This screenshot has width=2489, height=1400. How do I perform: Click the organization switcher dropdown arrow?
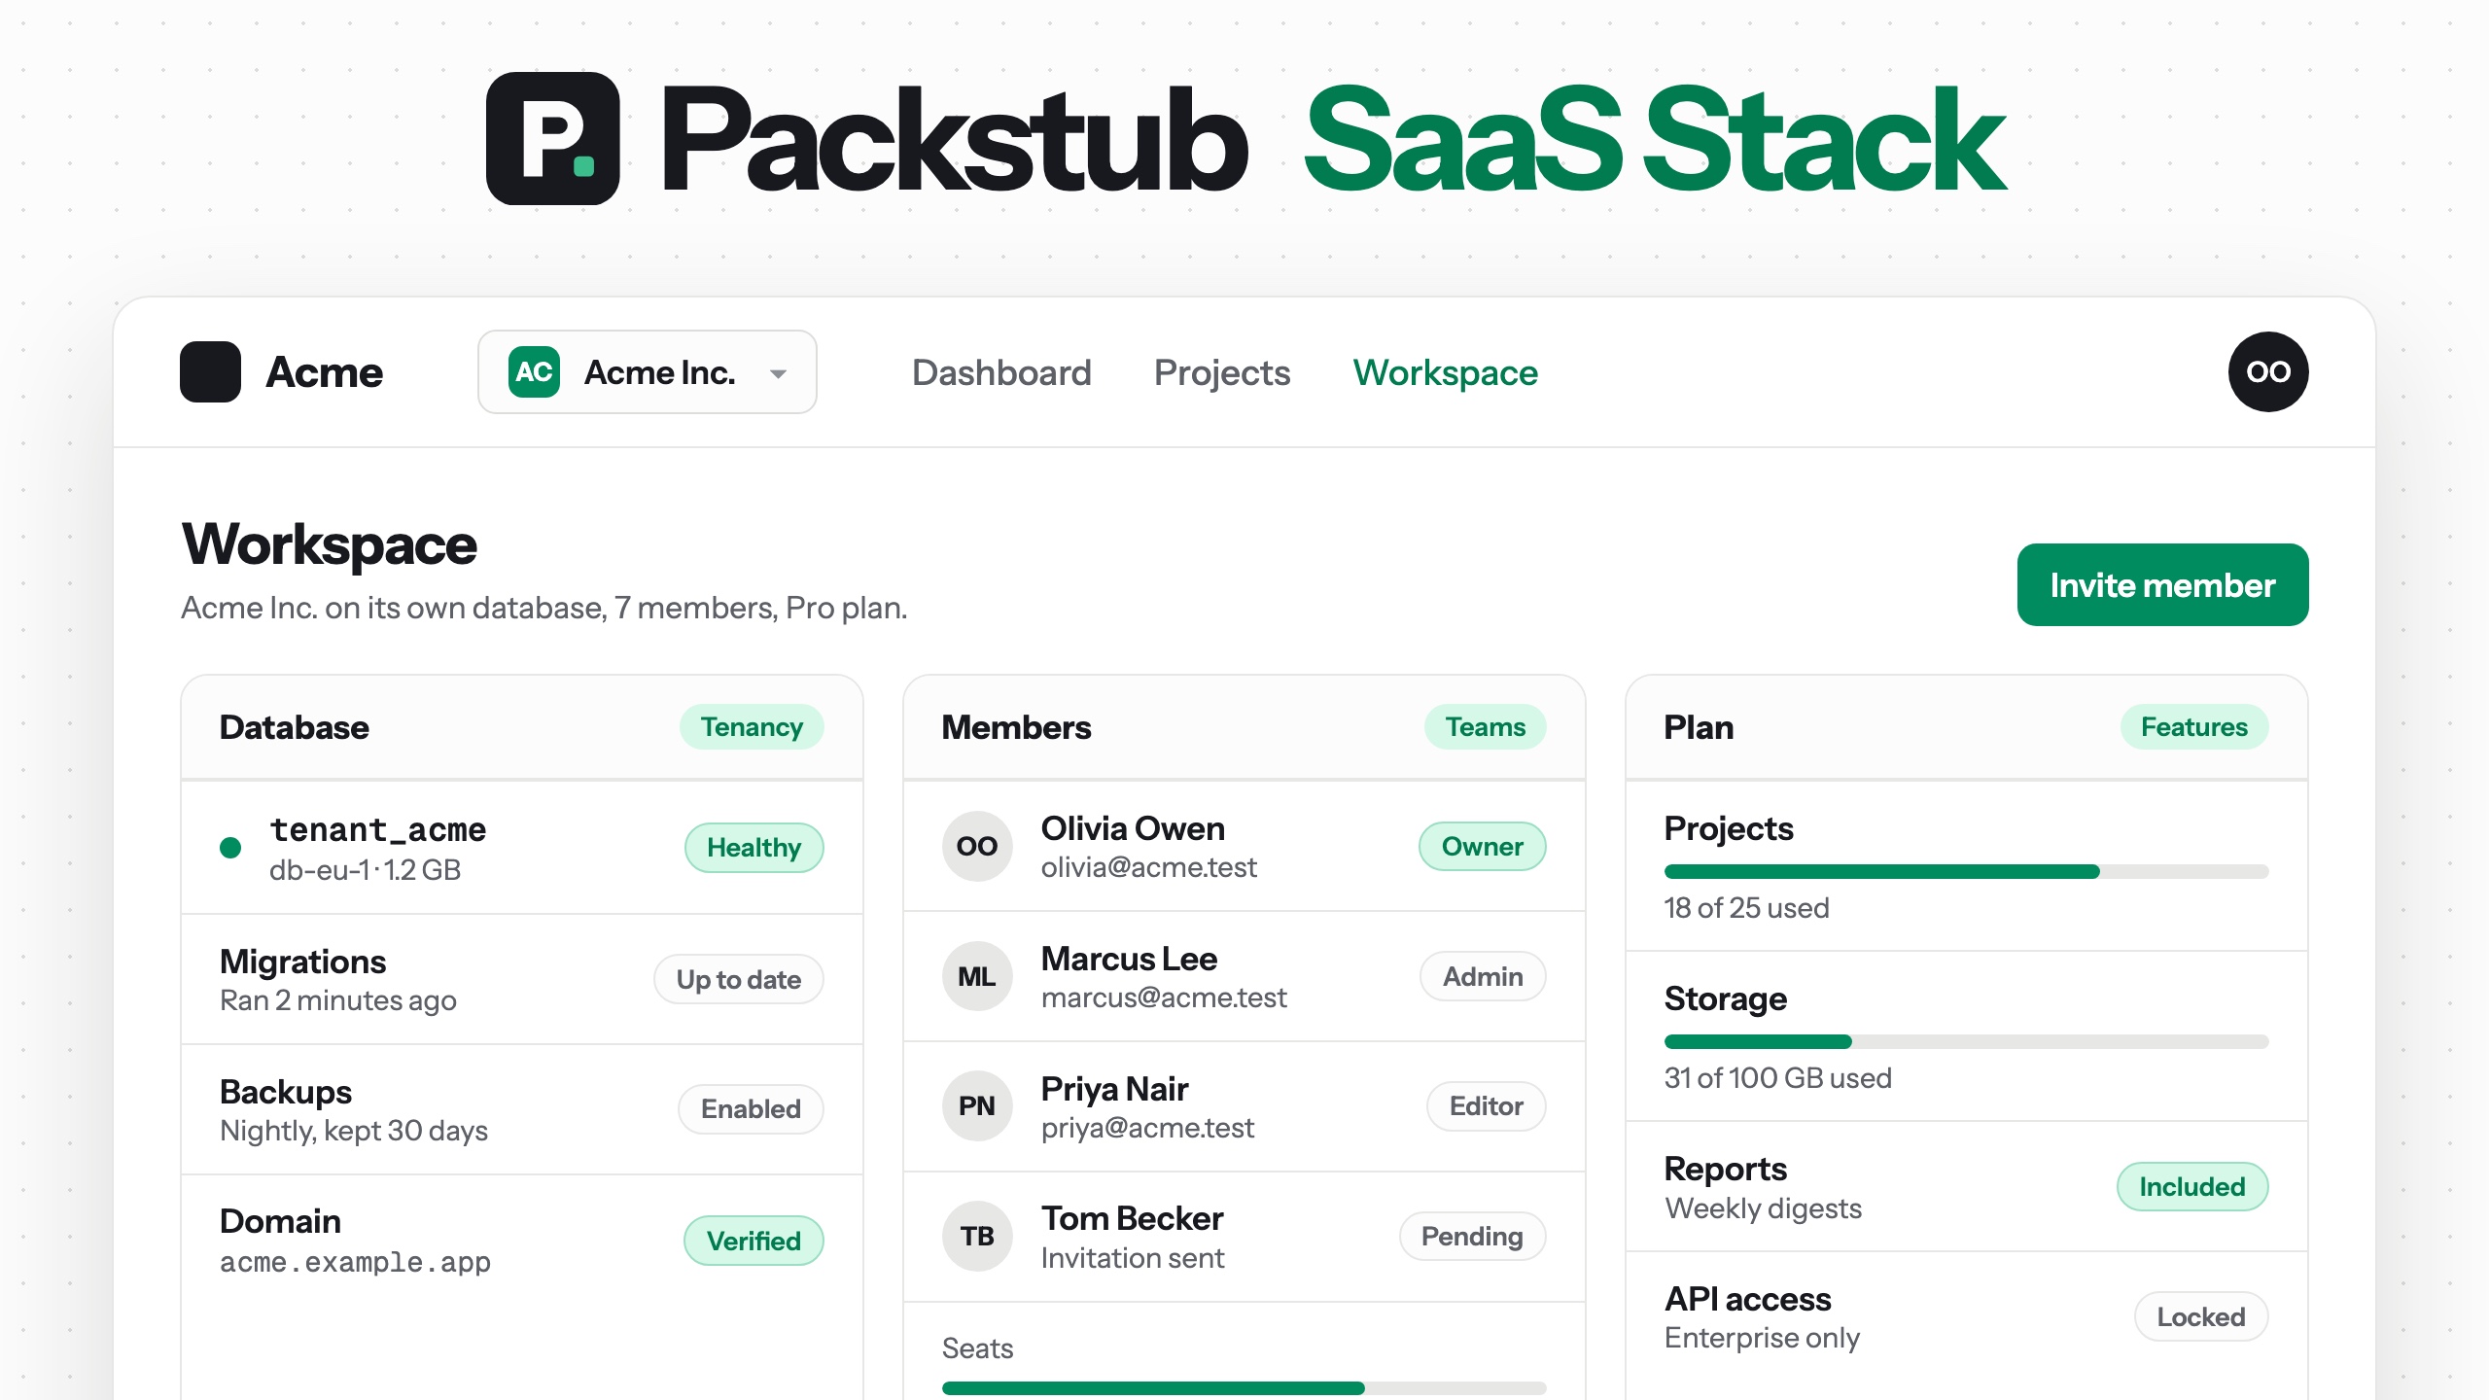[x=778, y=373]
